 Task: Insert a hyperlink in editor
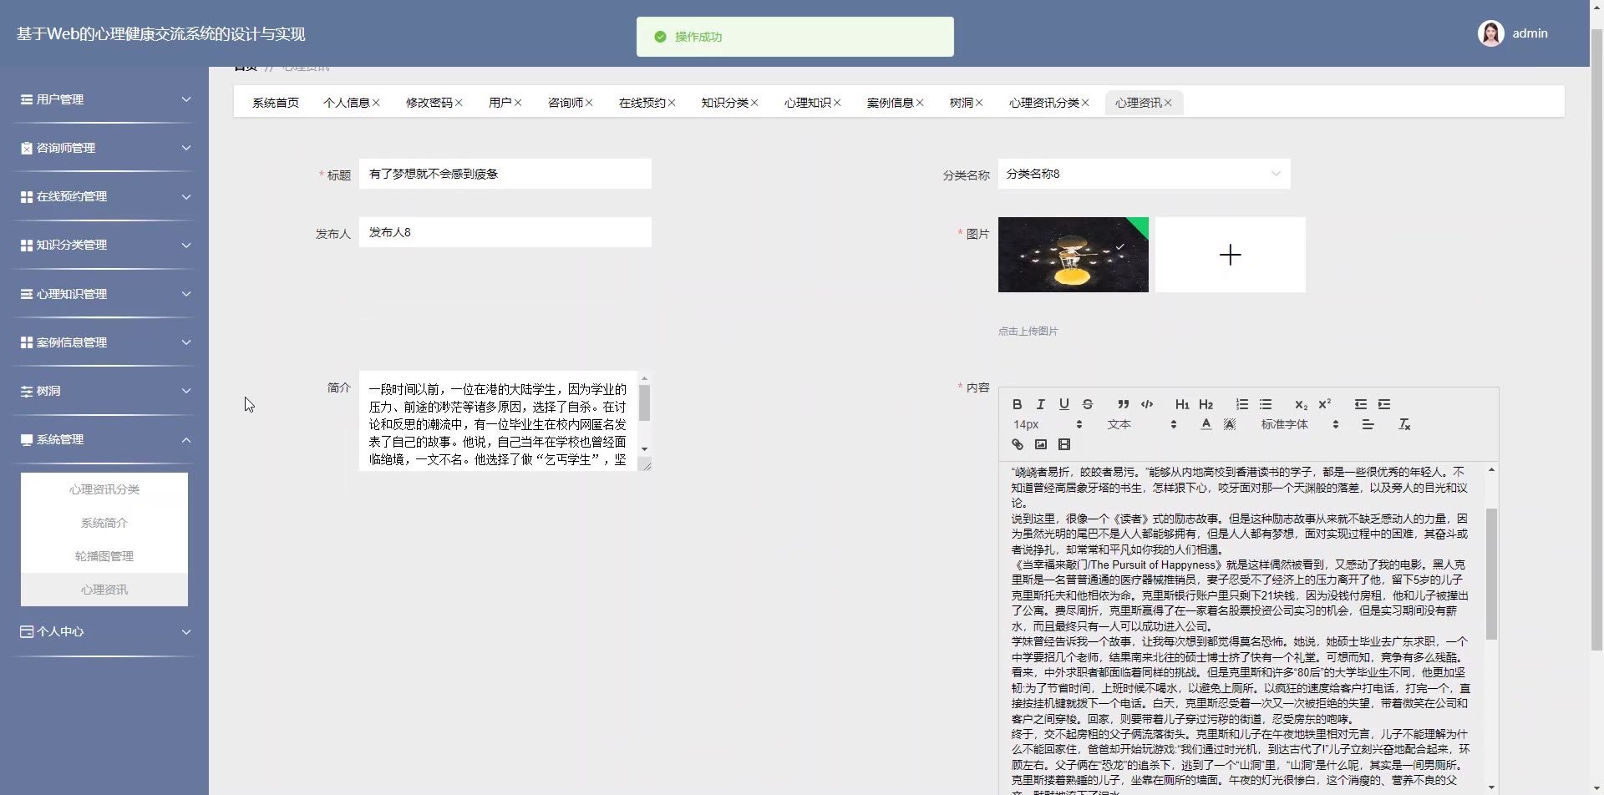[x=1018, y=444]
